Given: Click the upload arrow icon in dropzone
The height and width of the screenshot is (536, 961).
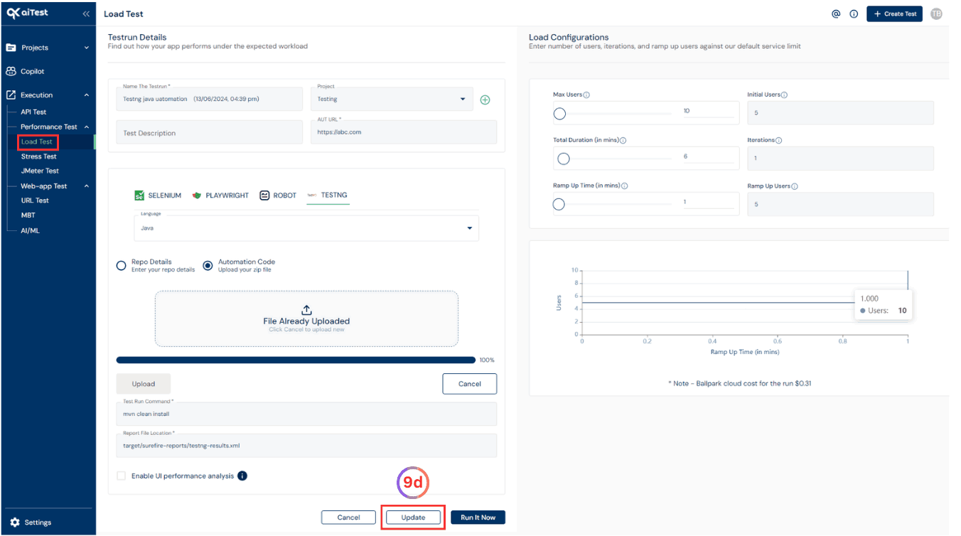Looking at the screenshot, I should 306,310.
